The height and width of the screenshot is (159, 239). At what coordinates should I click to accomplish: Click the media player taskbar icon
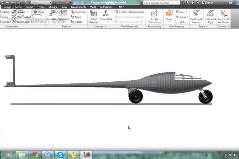coord(8,155)
